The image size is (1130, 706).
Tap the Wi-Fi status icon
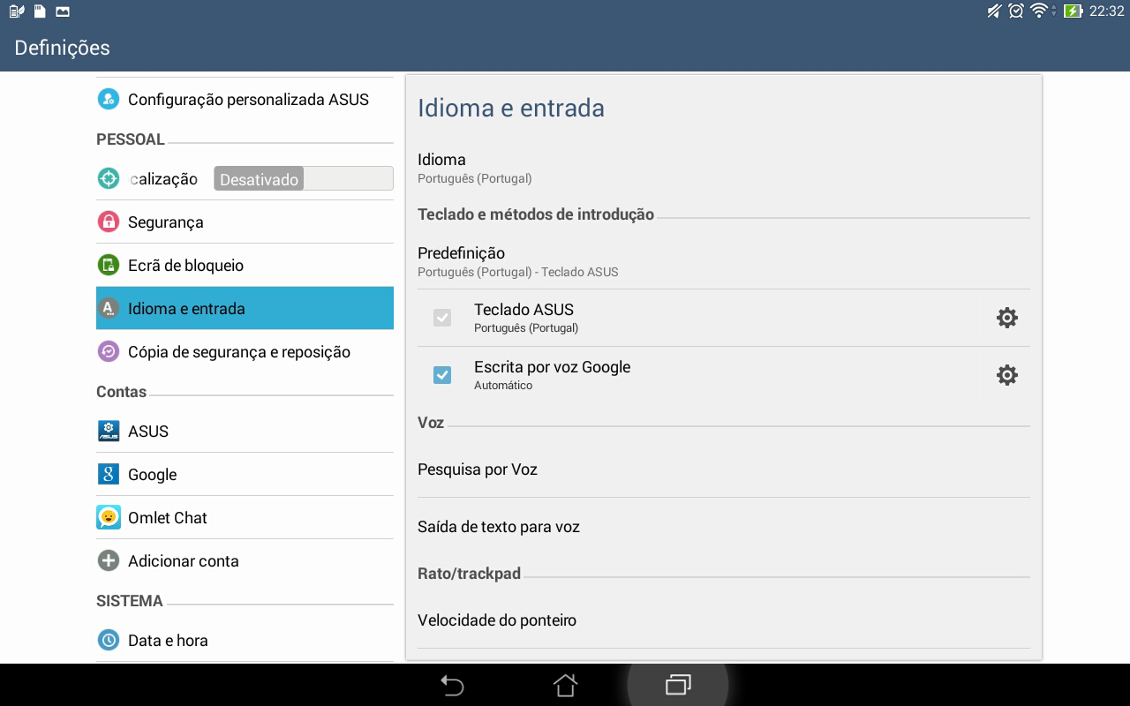click(x=1040, y=11)
